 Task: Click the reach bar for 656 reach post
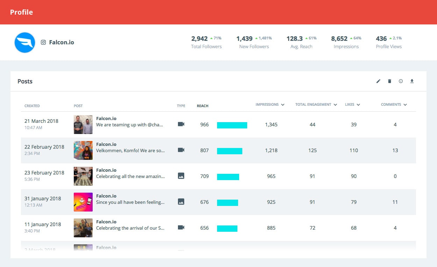pyautogui.click(x=227, y=229)
